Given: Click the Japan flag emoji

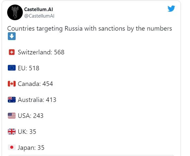Looking at the screenshot, I should 12,148.
